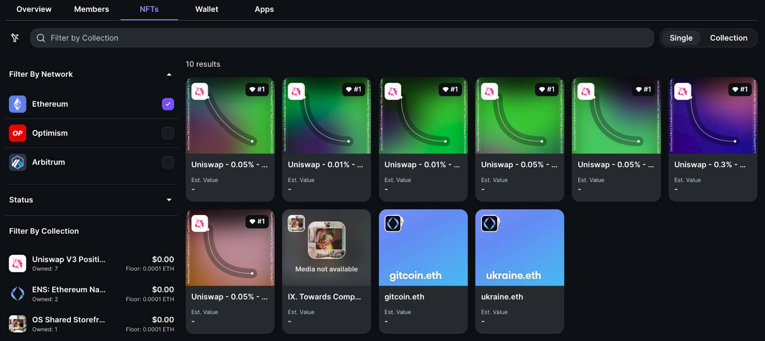
Task: Click the Arbitrum network logo
Action: click(x=18, y=162)
